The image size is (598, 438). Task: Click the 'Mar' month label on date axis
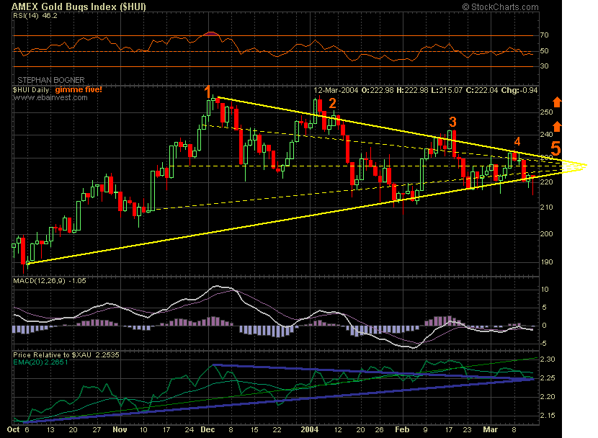491,429
